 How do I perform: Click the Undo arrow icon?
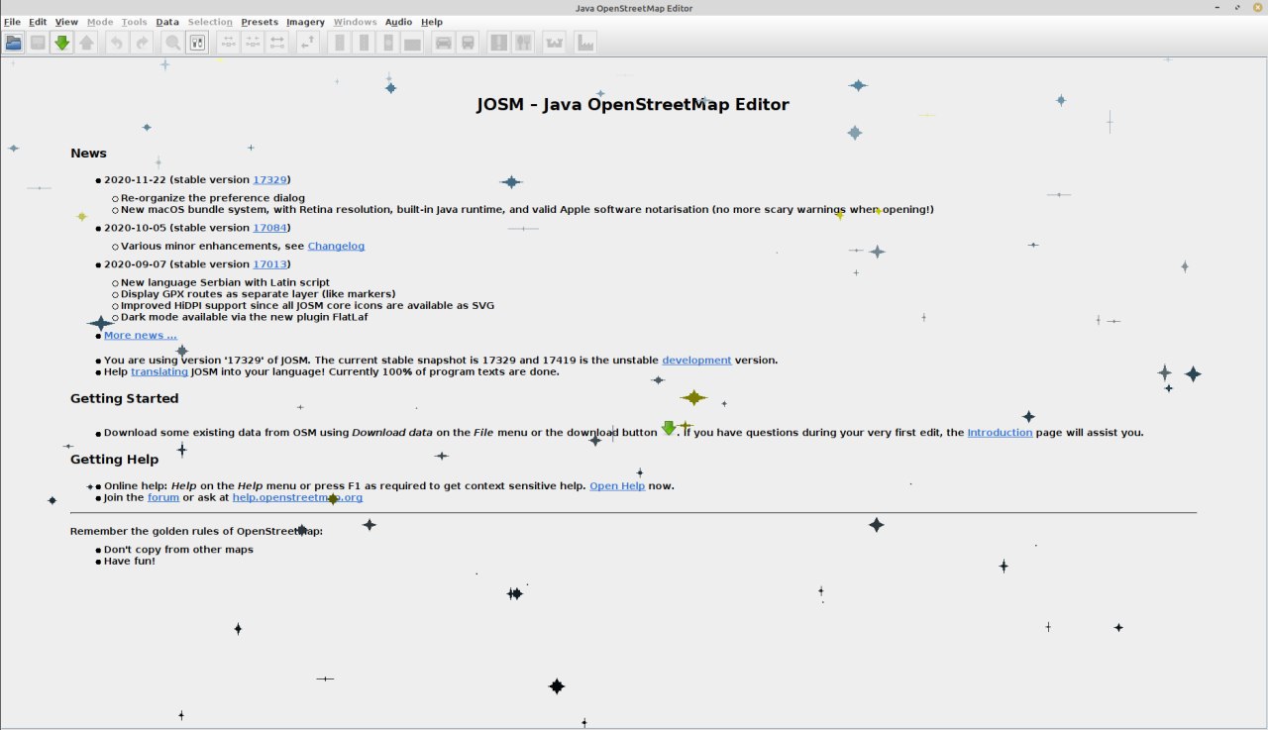(117, 43)
